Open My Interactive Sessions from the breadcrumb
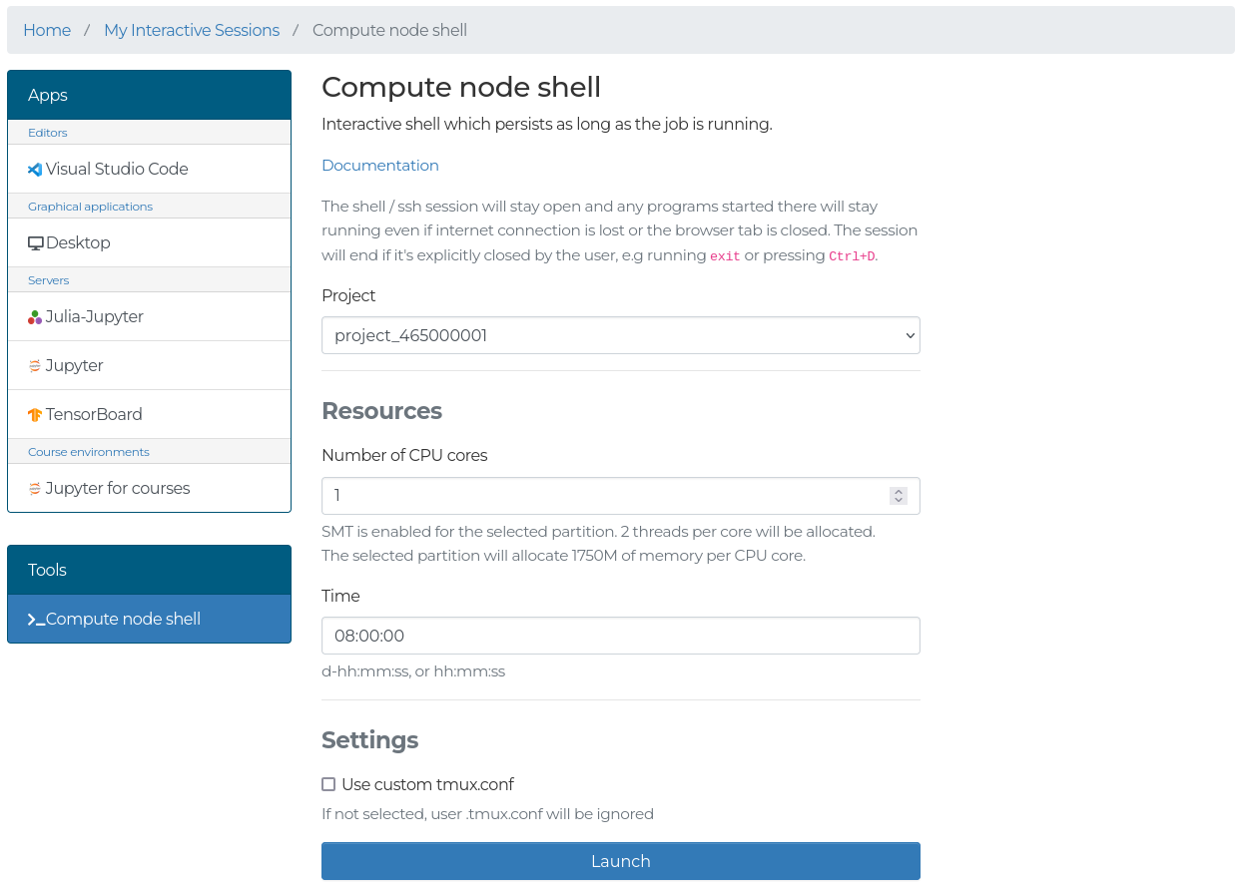This screenshot has width=1241, height=886. (192, 30)
